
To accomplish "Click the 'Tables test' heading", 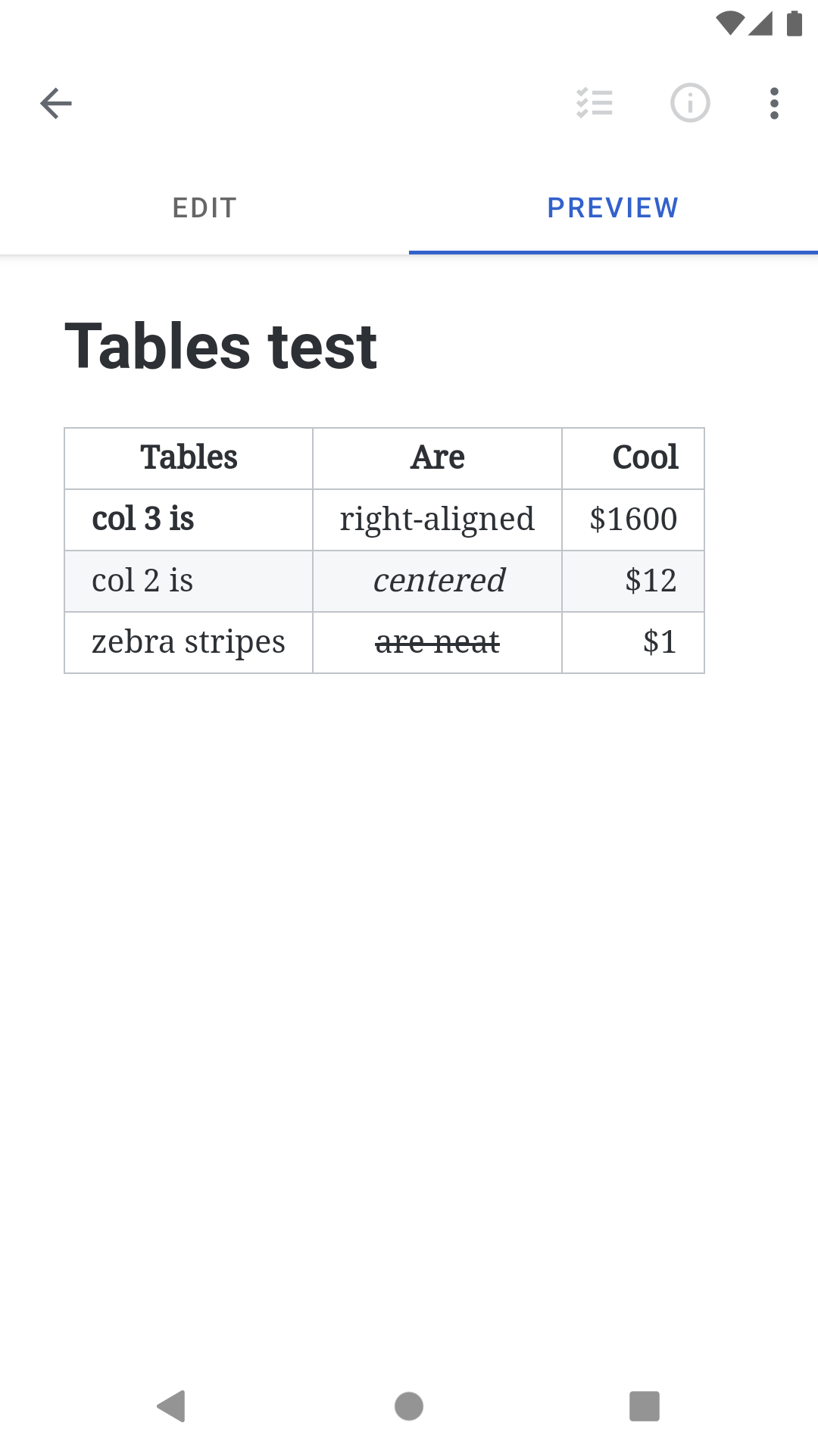I will (220, 347).
